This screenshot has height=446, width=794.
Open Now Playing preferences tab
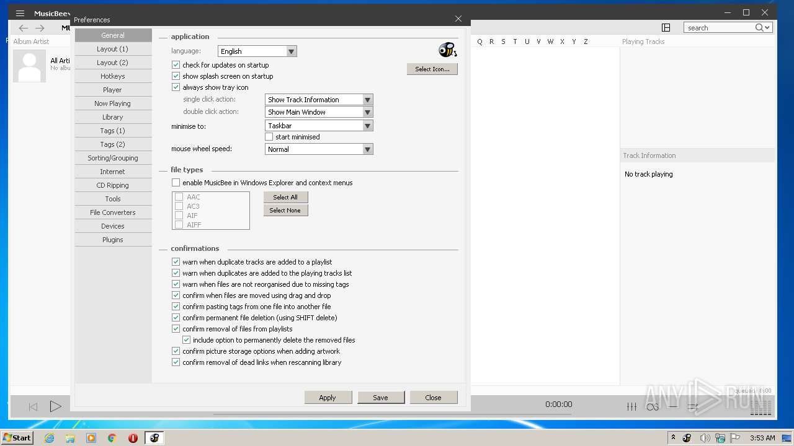[113, 103]
